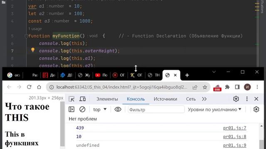Open DevTools settings gear in tab bar
The image size is (266, 149).
tap(236, 99)
